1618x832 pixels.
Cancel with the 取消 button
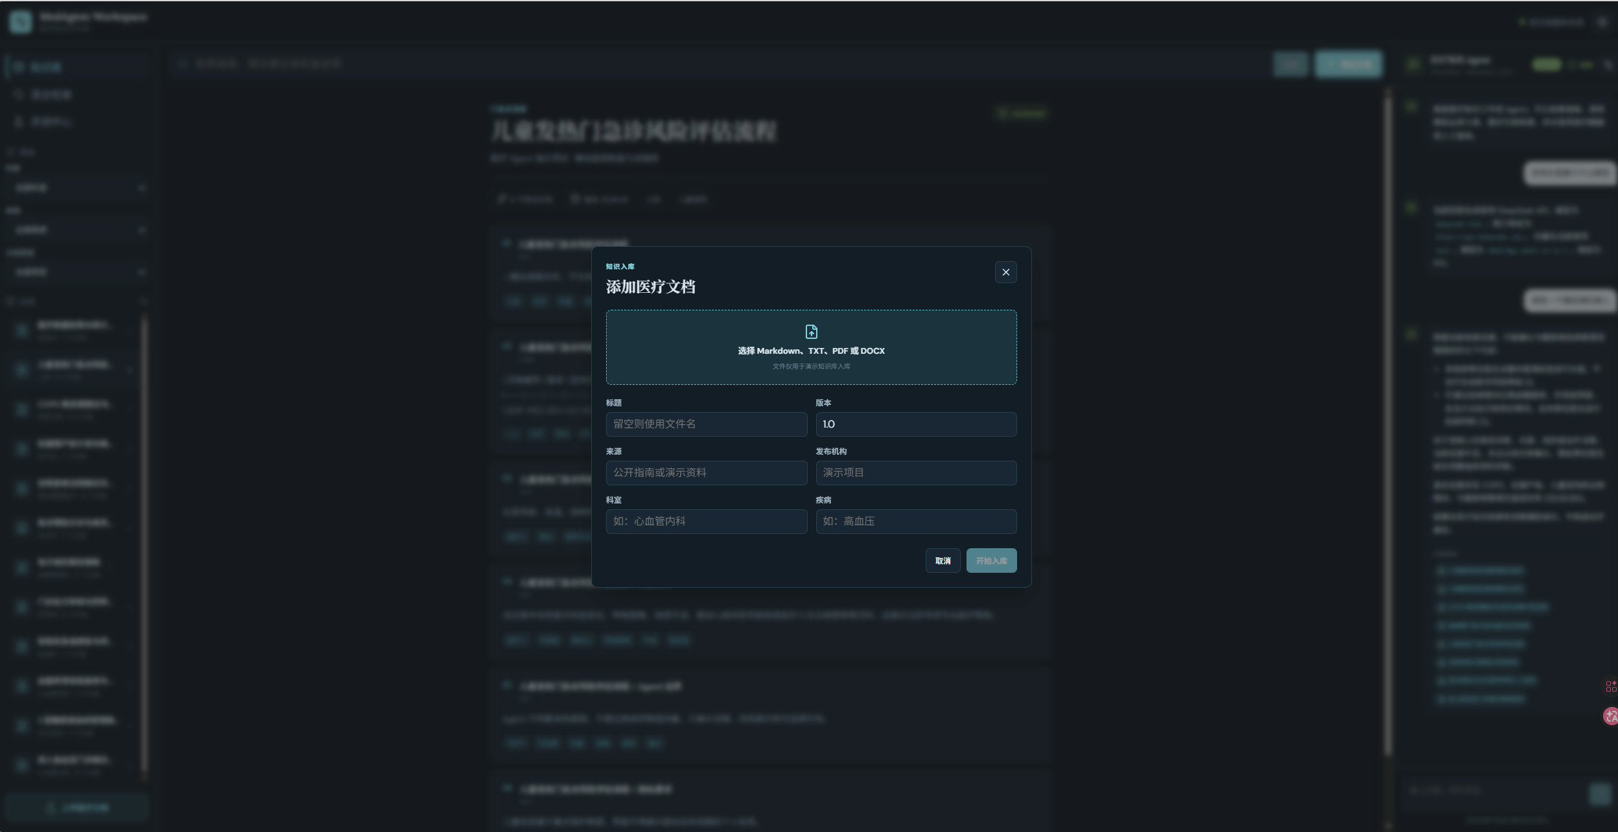[x=943, y=560]
